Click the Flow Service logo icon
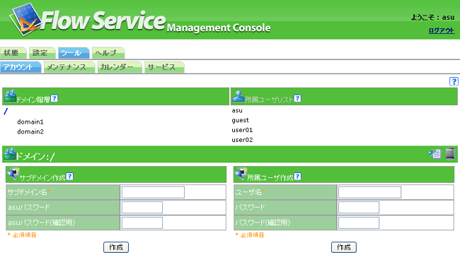Screen dimensions: 460x255 point(25,19)
